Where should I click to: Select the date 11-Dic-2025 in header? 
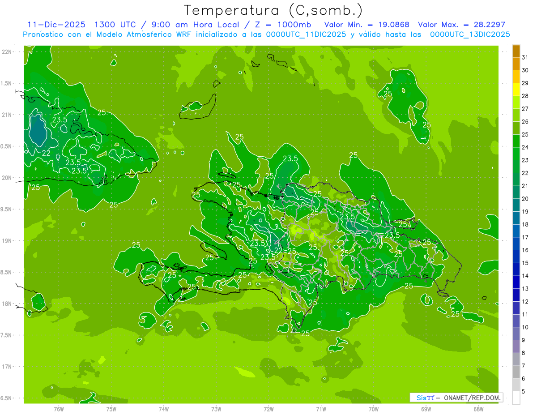tap(56, 25)
